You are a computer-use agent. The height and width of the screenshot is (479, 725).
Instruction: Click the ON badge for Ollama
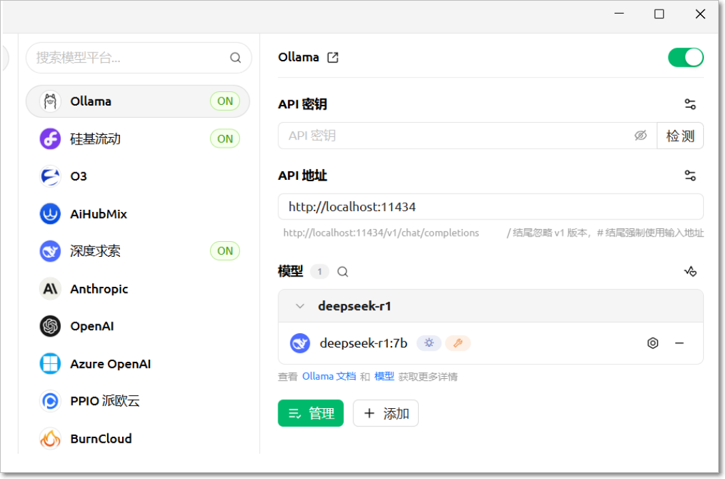click(225, 101)
